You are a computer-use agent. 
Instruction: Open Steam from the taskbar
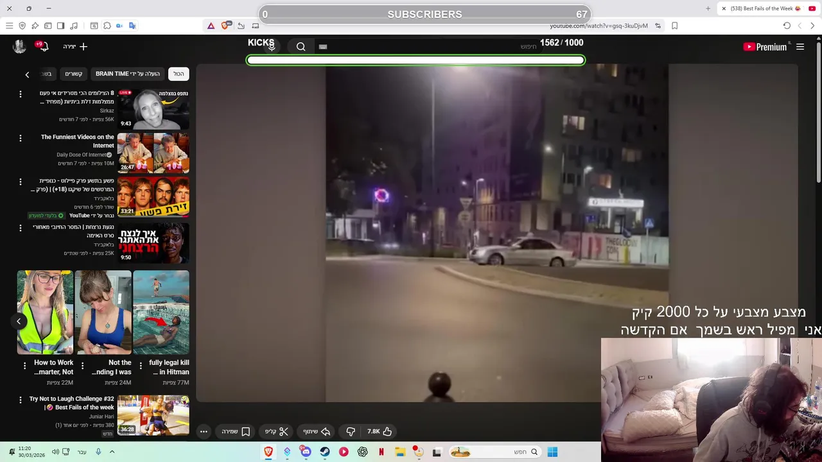(325, 452)
